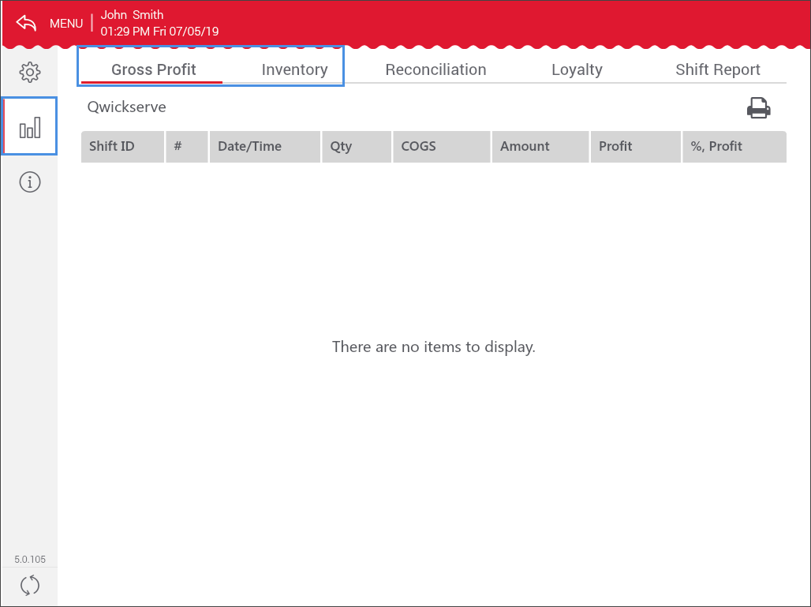
Task: Sort by Shift ID column header
Action: coord(122,147)
